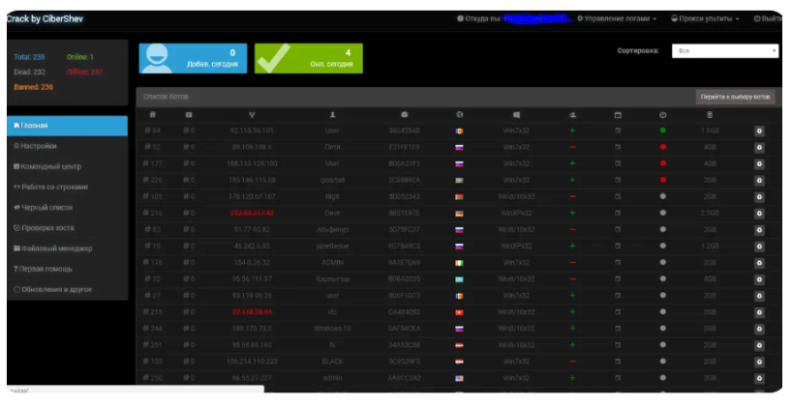
Task: Open Первая помощь in the sidebar
Action: point(67,270)
